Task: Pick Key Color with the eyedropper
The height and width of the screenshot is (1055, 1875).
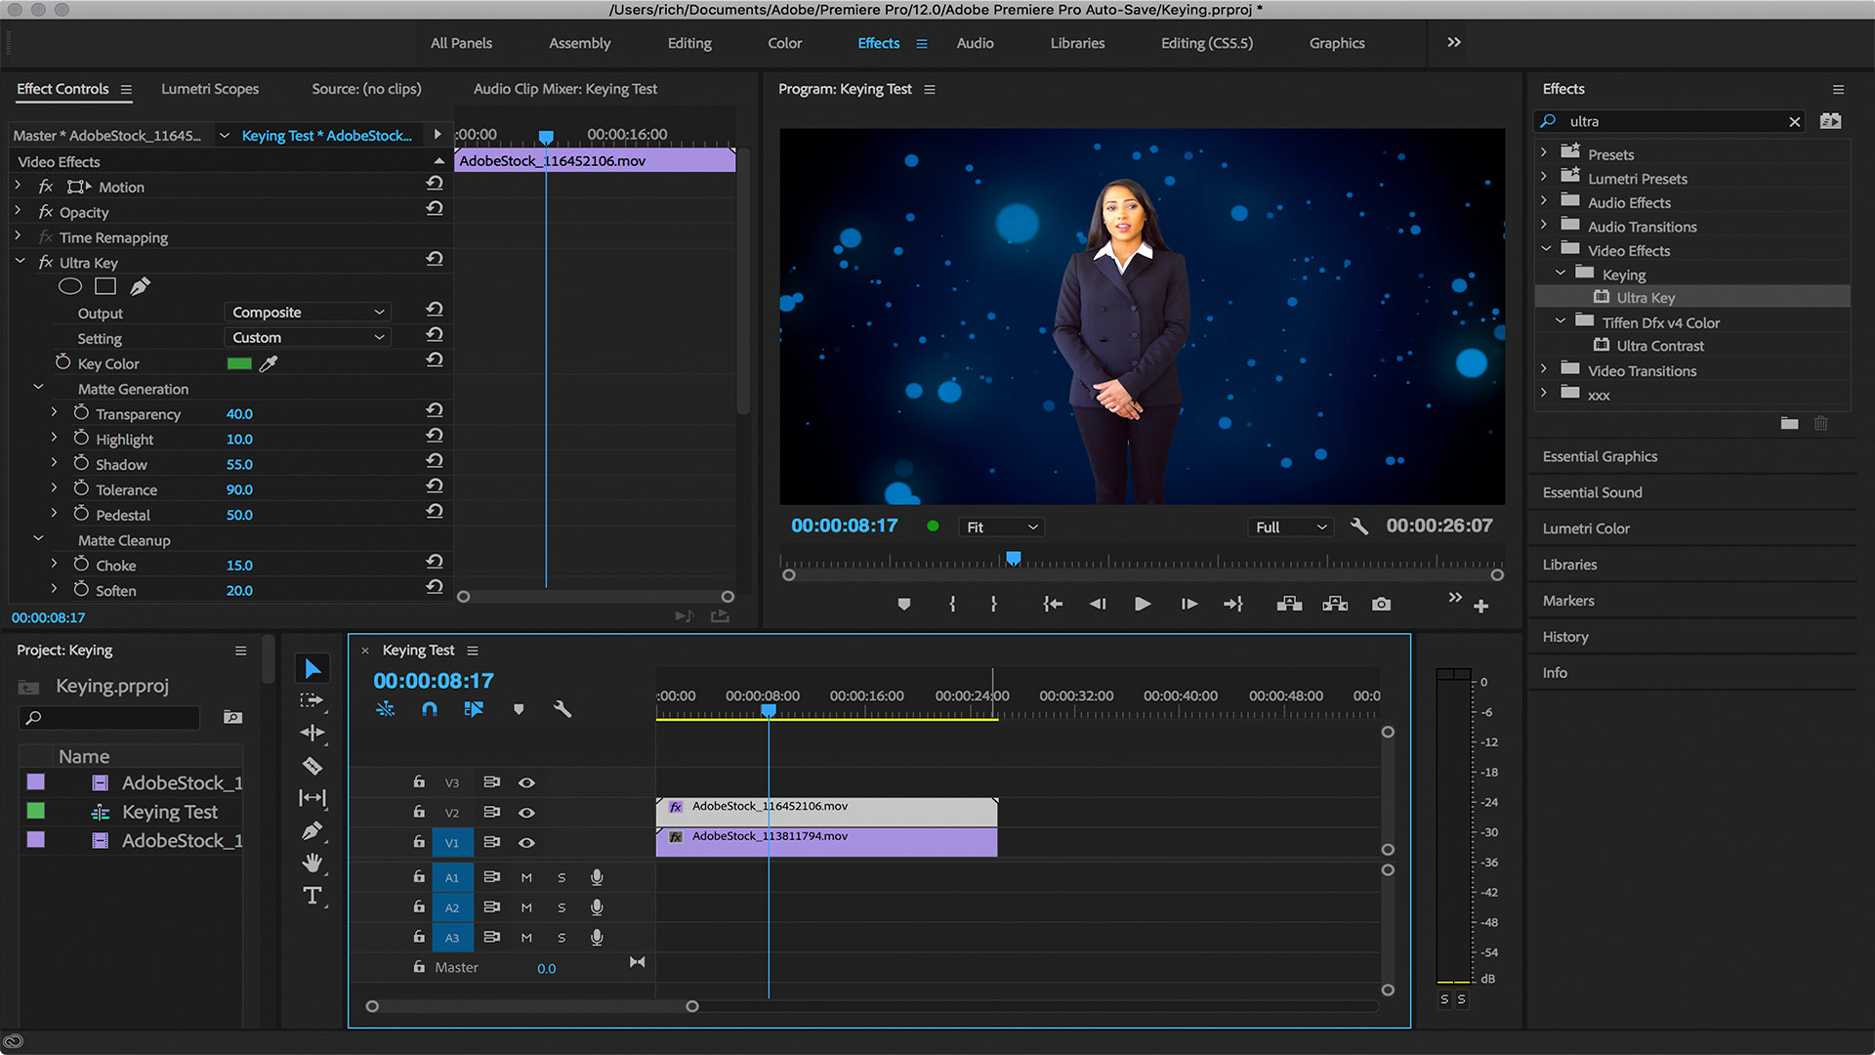Action: [x=269, y=363]
